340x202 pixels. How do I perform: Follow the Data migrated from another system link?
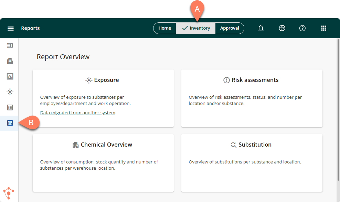77,113
